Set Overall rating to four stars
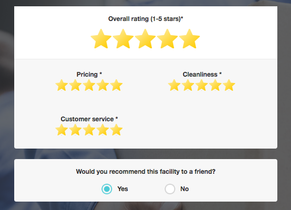This screenshot has width=291, height=210. pos(167,39)
